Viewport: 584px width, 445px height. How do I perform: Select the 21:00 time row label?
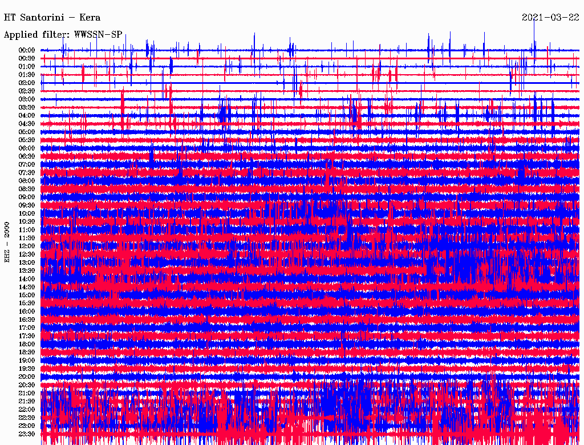[x=27, y=393]
